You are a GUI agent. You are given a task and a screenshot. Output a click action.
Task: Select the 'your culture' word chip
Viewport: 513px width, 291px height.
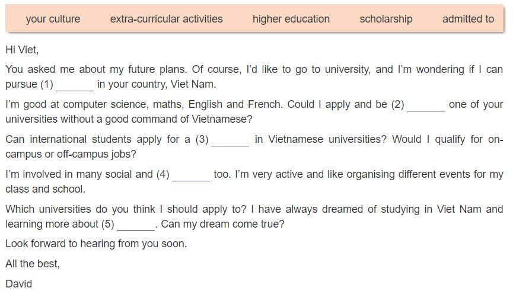click(x=53, y=19)
